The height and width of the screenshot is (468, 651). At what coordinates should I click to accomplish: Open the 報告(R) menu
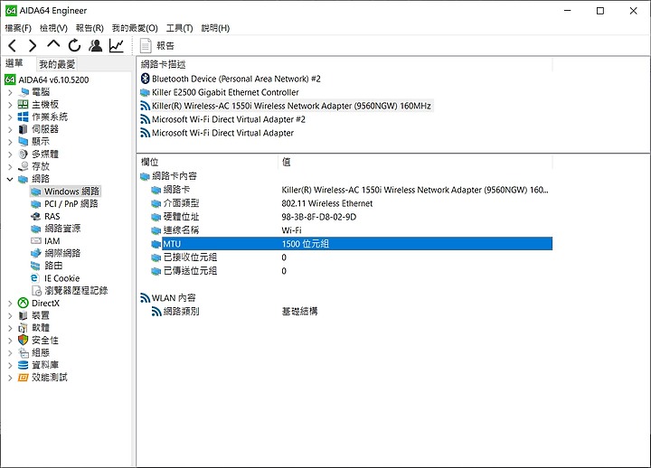tap(90, 28)
